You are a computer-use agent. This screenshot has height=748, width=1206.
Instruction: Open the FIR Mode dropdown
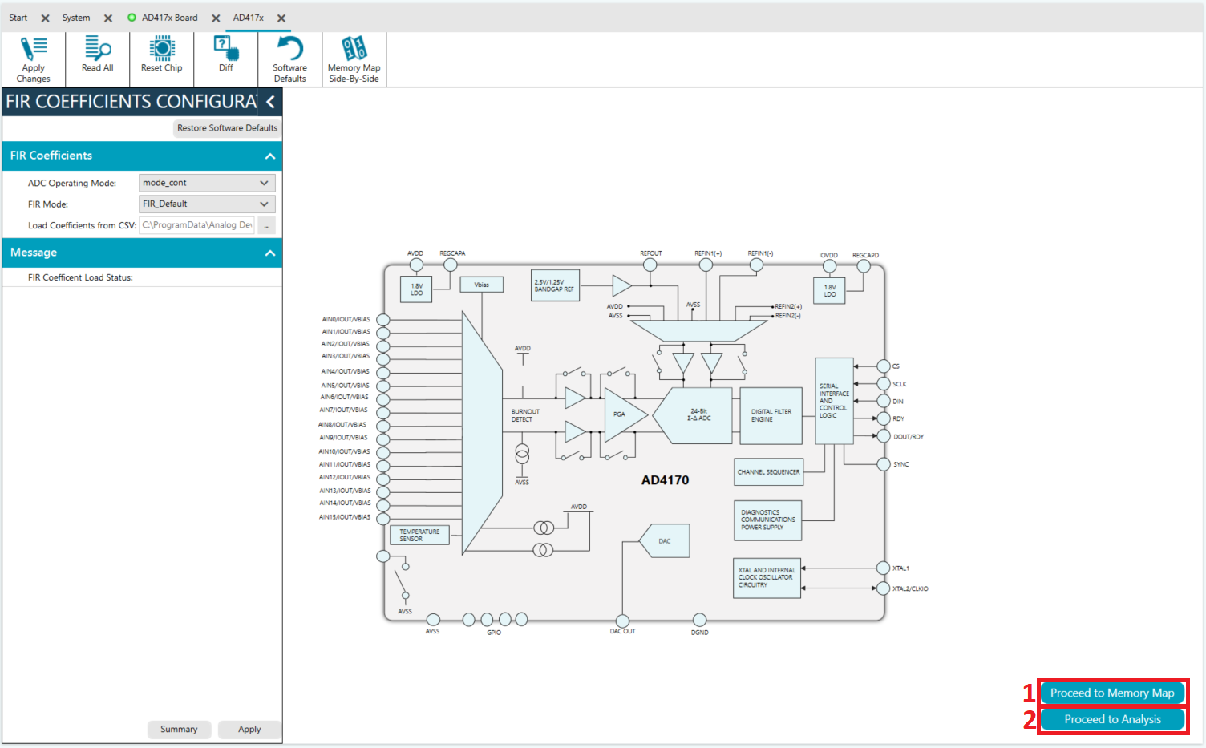pyautogui.click(x=207, y=204)
